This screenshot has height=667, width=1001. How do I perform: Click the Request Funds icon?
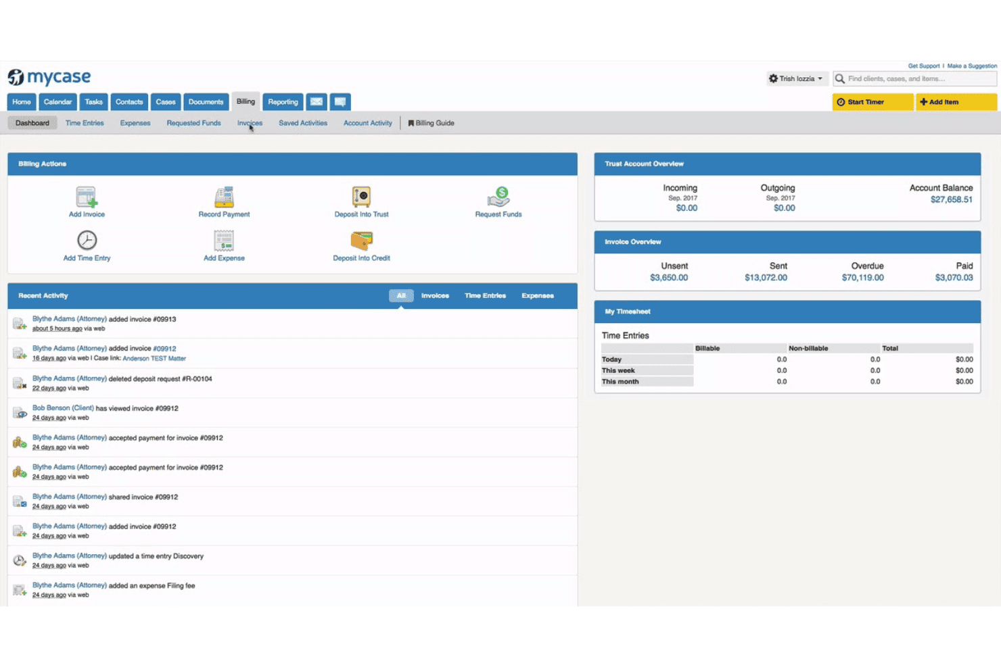[498, 197]
